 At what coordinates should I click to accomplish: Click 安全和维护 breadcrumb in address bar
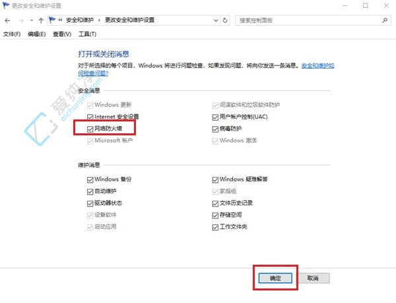(80, 20)
